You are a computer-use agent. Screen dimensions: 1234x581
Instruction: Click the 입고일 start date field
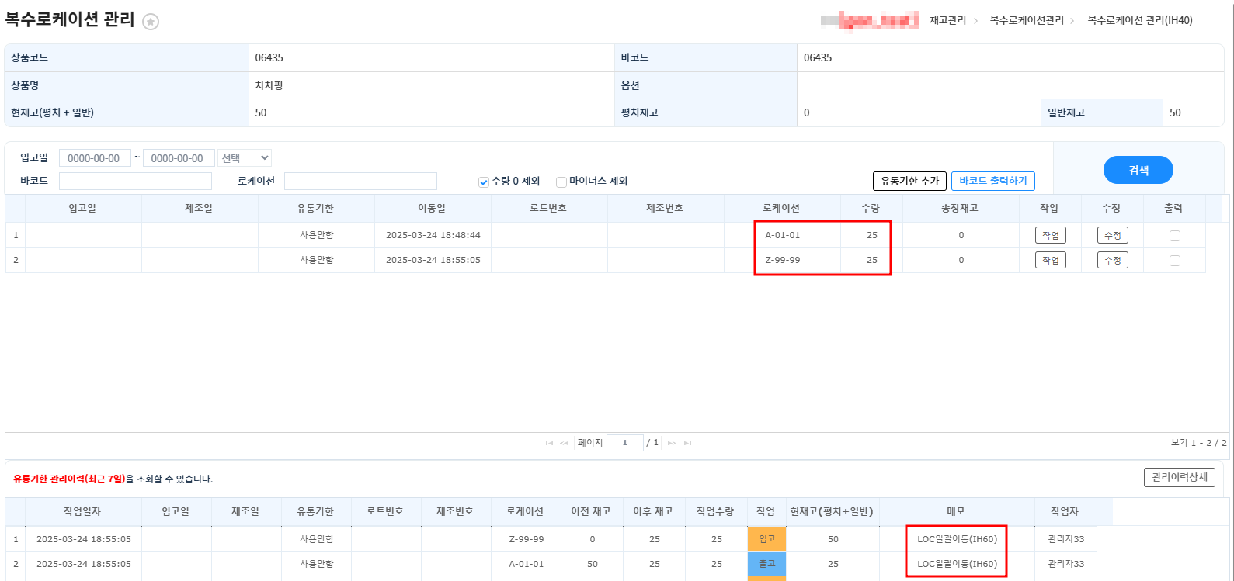95,158
